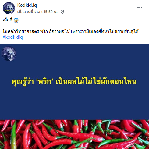Click the red chili peppers photo
149x149 pixels.
74,134
